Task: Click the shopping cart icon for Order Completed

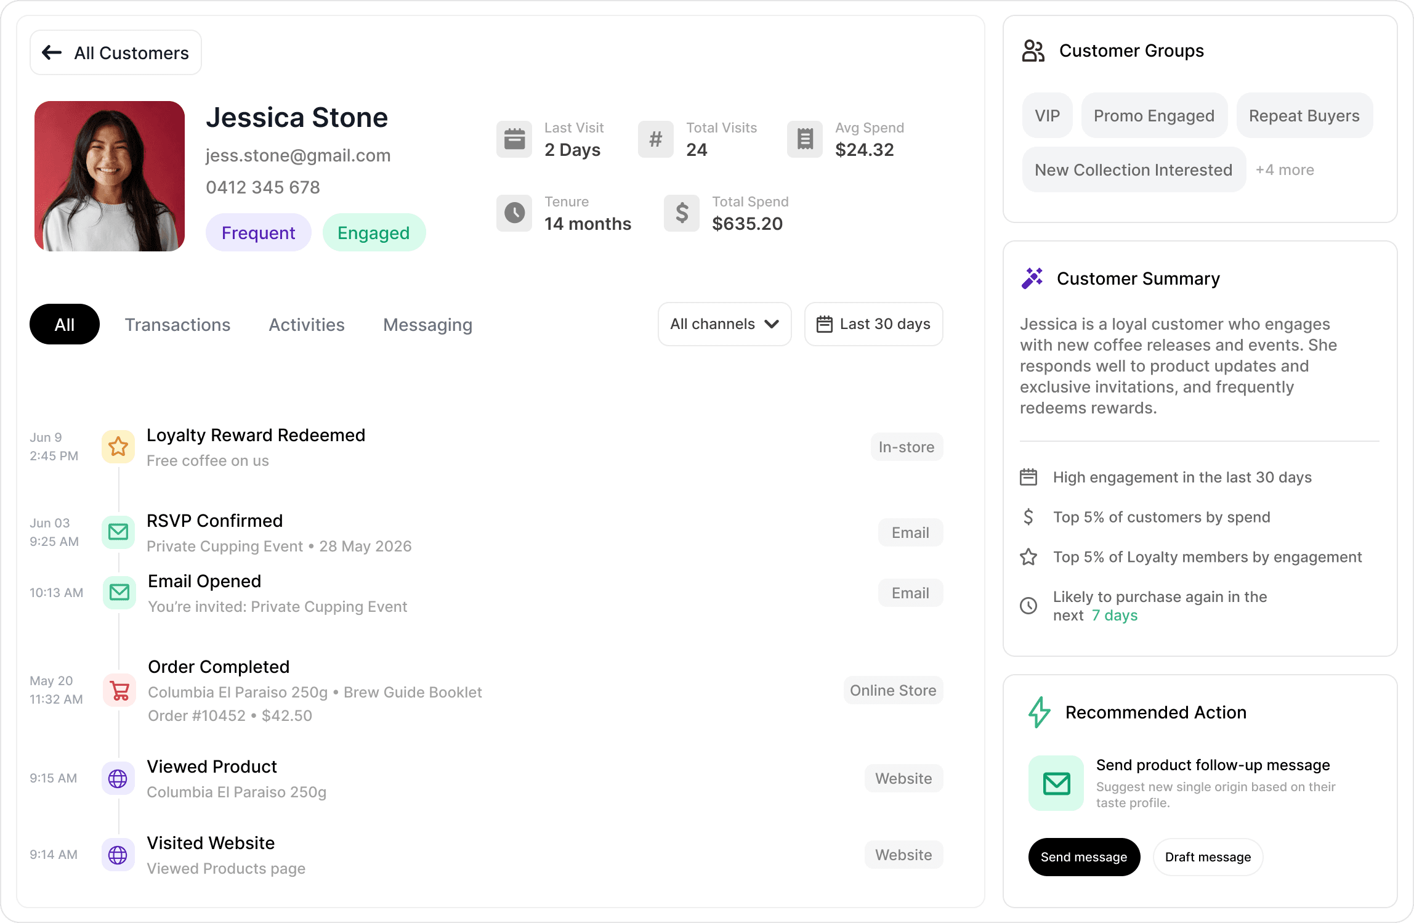Action: coord(119,691)
